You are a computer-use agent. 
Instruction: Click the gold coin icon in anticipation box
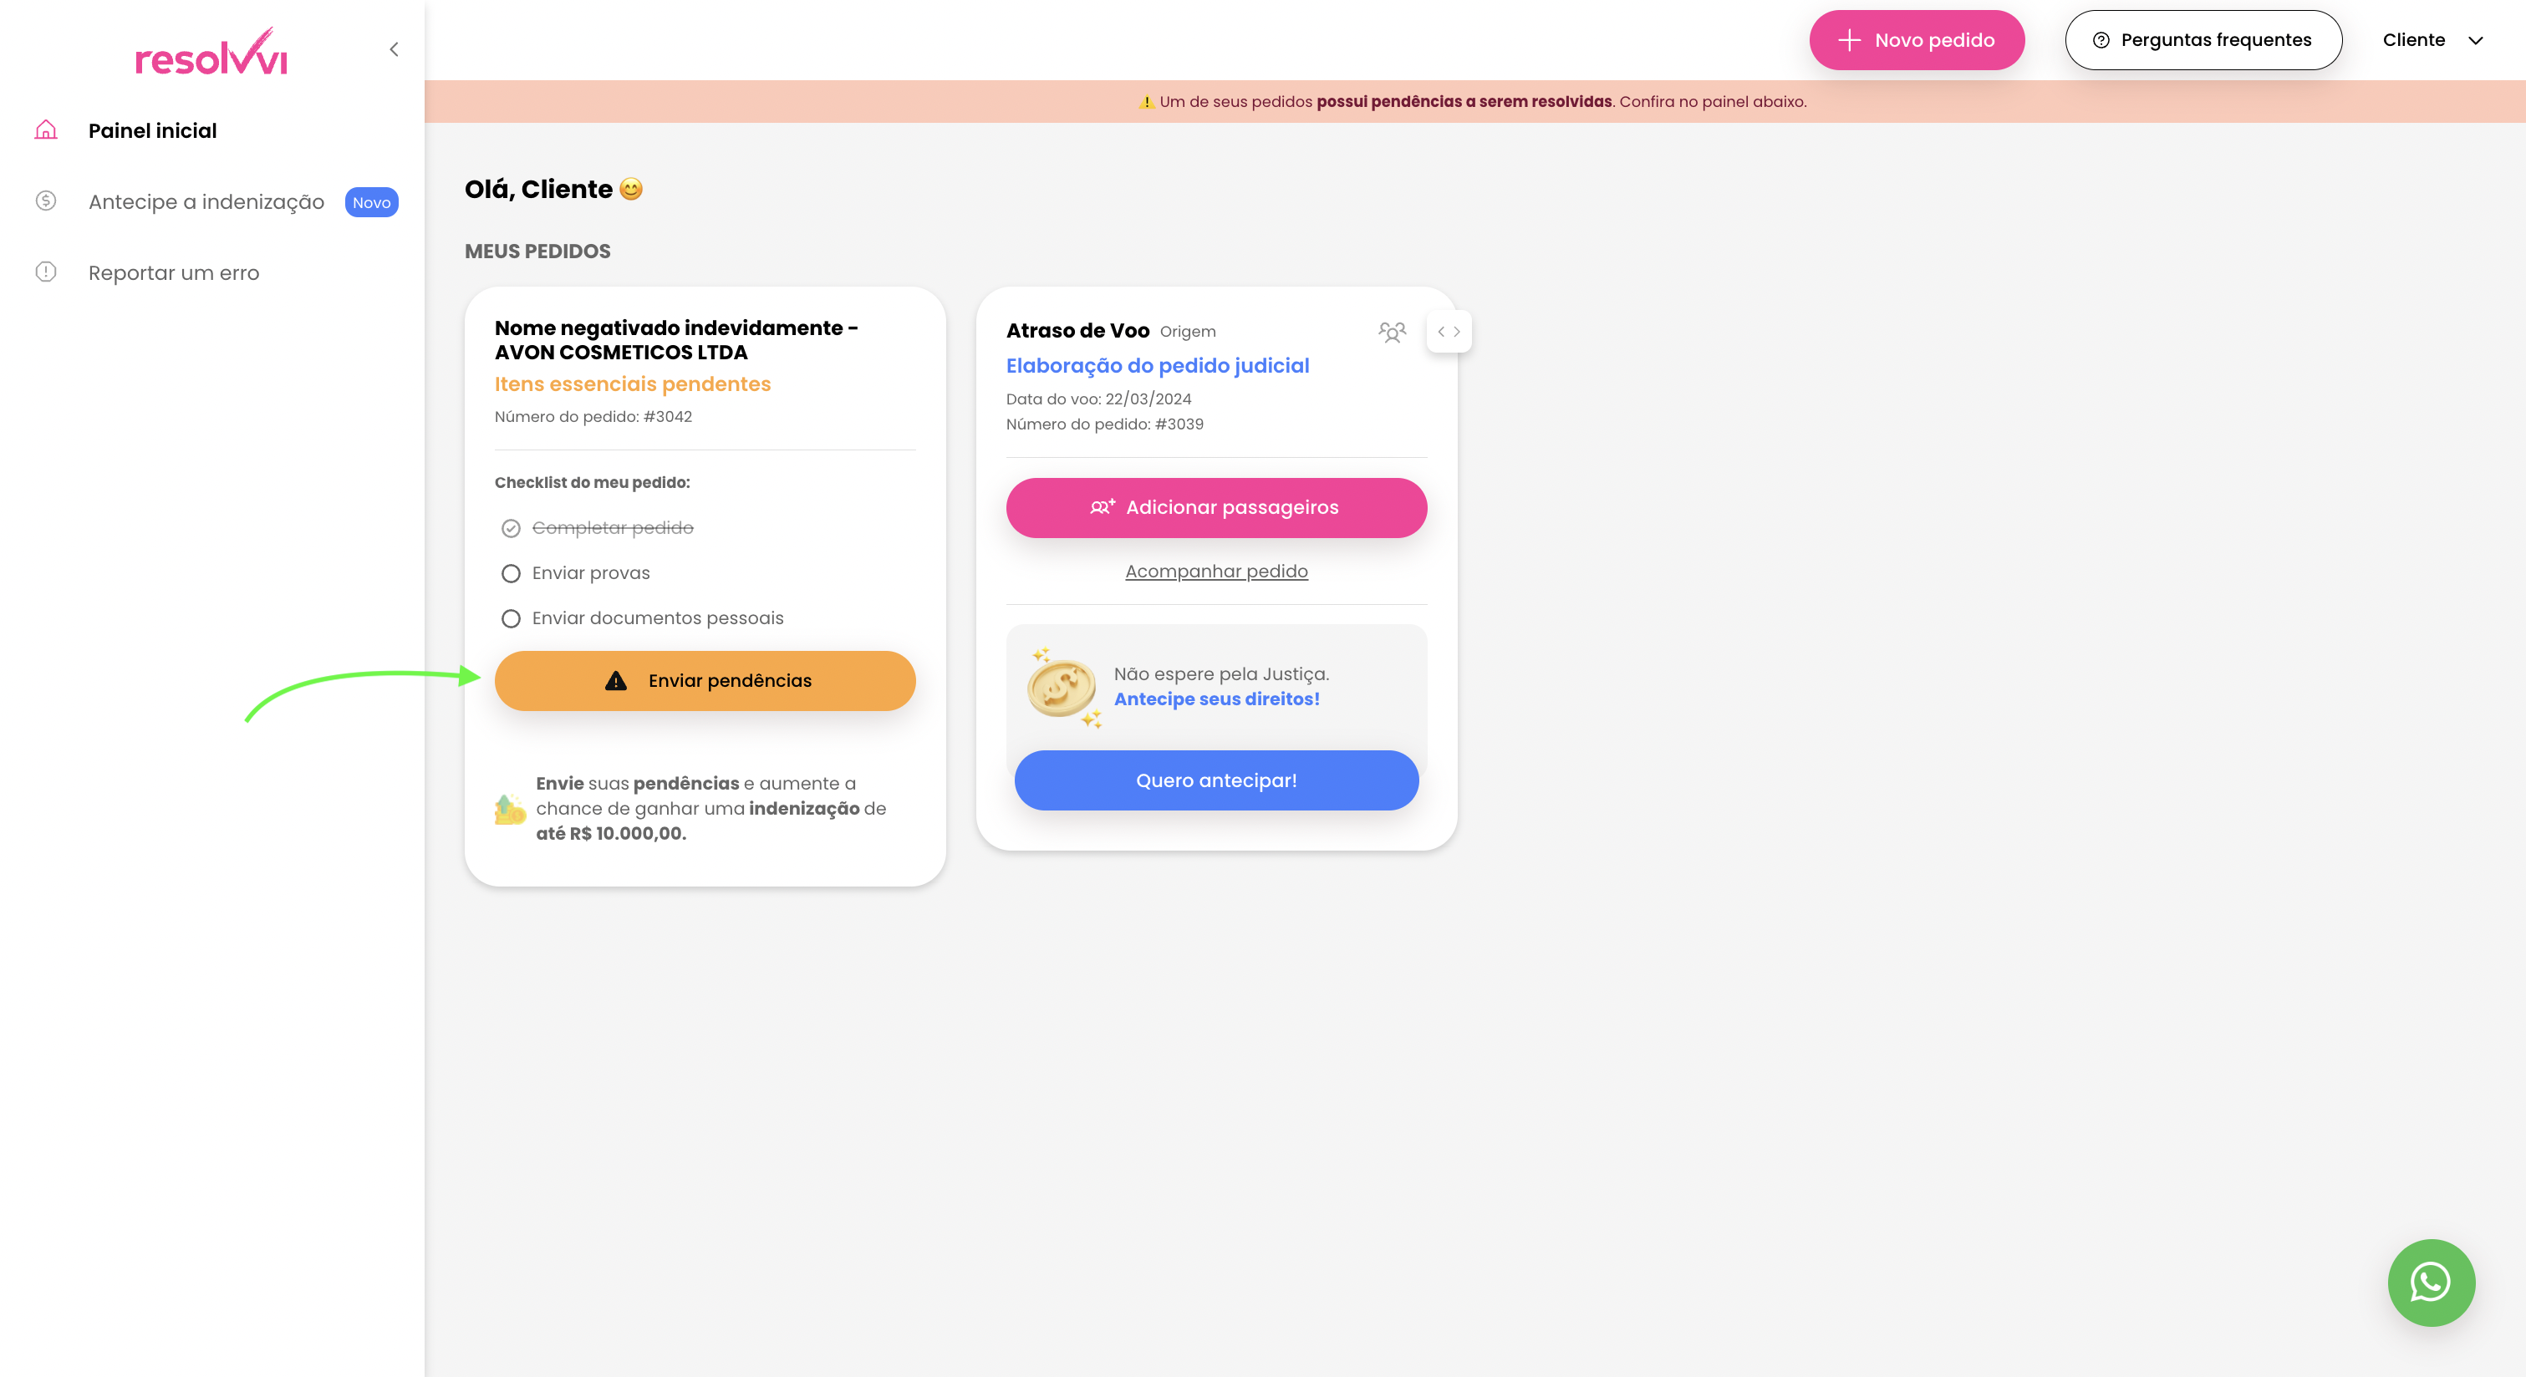pos(1061,687)
